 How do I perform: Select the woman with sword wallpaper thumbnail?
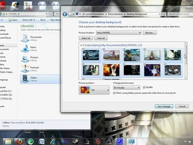click(91, 70)
